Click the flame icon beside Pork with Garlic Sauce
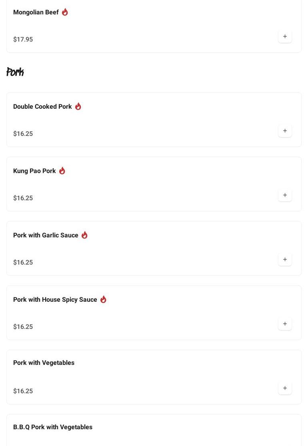This screenshot has height=446, width=308. pos(84,235)
